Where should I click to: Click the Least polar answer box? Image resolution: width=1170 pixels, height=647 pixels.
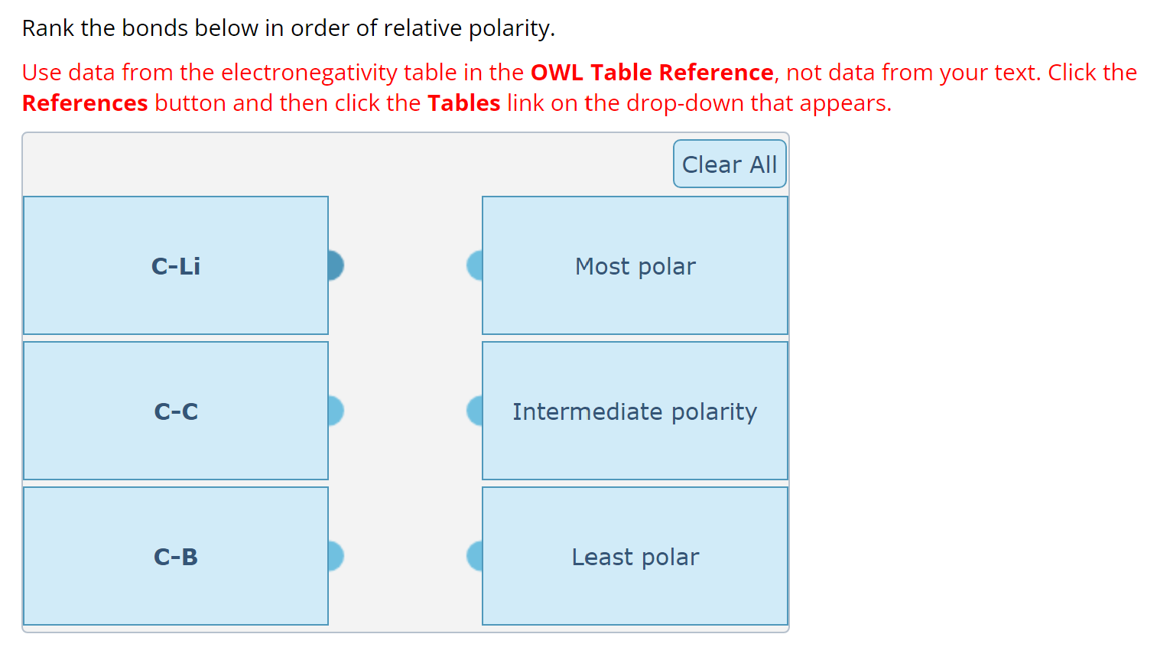[635, 557]
